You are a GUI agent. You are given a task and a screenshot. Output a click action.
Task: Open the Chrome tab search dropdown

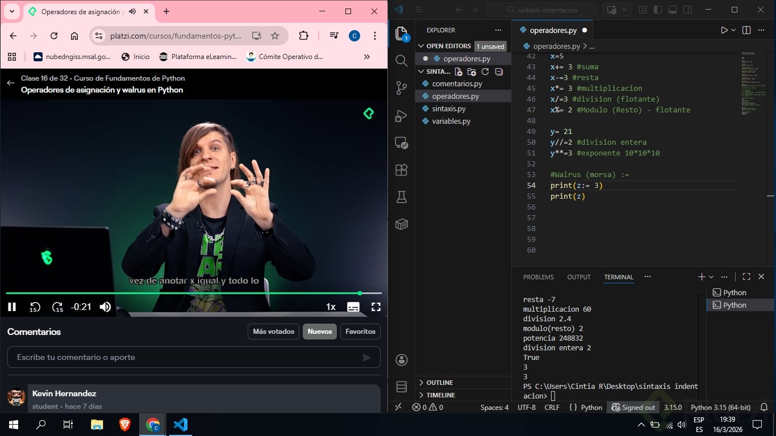tap(12, 11)
